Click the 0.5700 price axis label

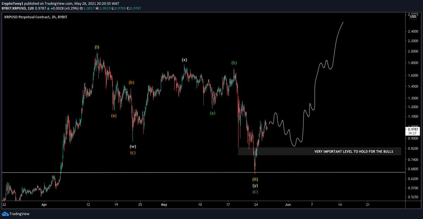pos(413,189)
